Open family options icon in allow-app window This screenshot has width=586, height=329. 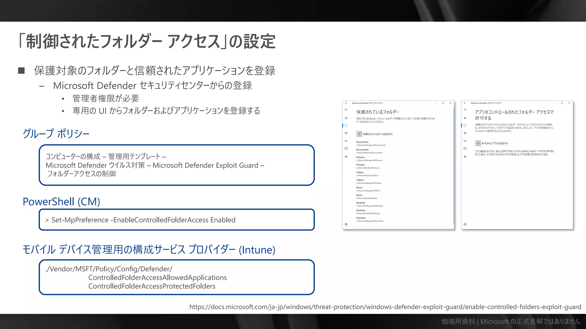coord(465,157)
